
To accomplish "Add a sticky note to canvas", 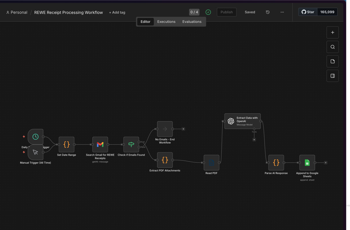I will coord(333,61).
